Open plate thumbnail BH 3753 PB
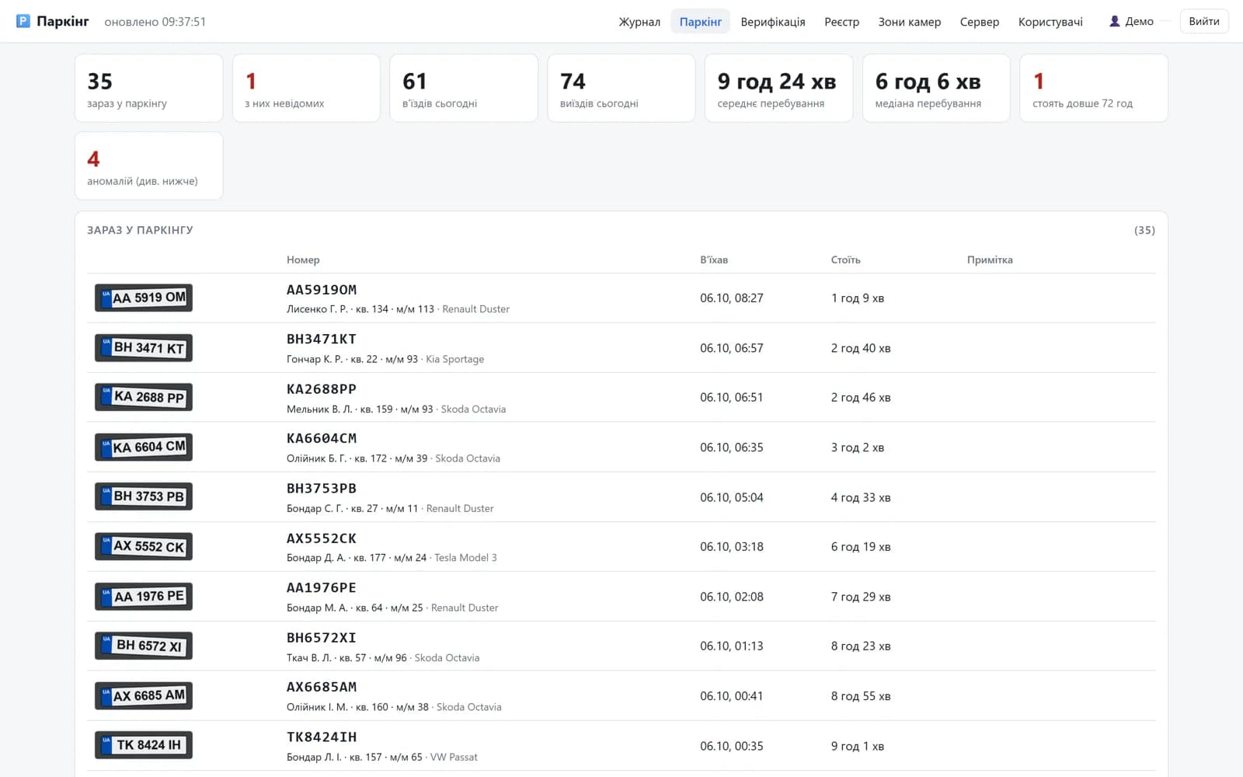 (144, 497)
